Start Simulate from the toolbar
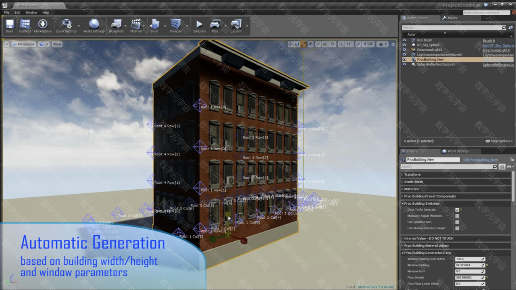The width and height of the screenshot is (516, 290). [x=200, y=26]
